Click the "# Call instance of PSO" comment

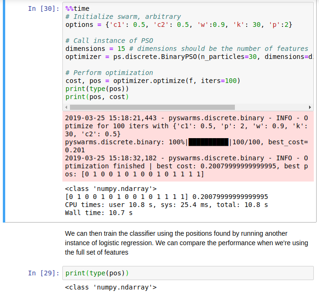point(109,41)
